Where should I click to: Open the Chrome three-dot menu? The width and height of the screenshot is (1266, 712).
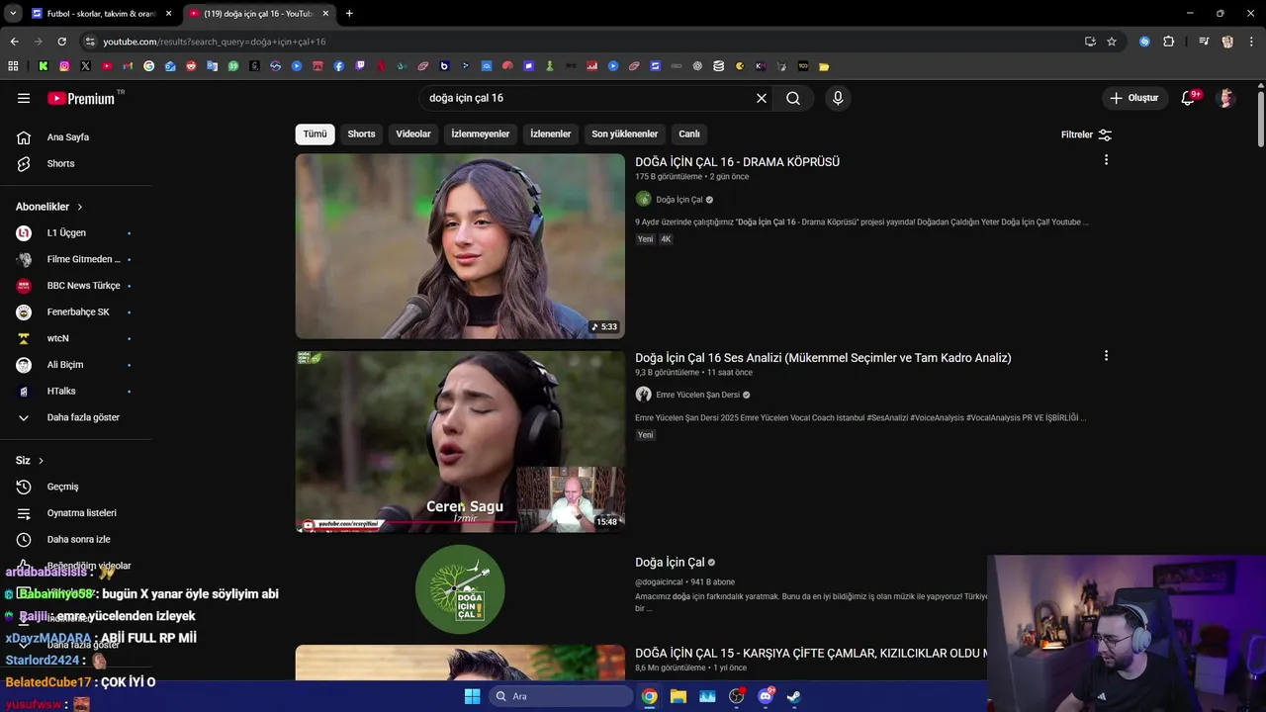(x=1251, y=42)
